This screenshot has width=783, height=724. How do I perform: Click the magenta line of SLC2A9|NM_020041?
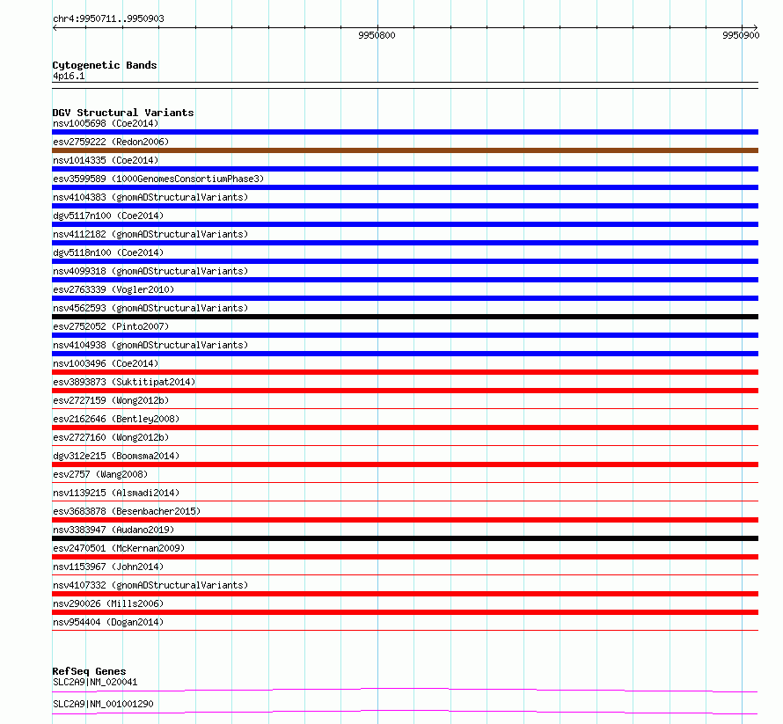405,690
